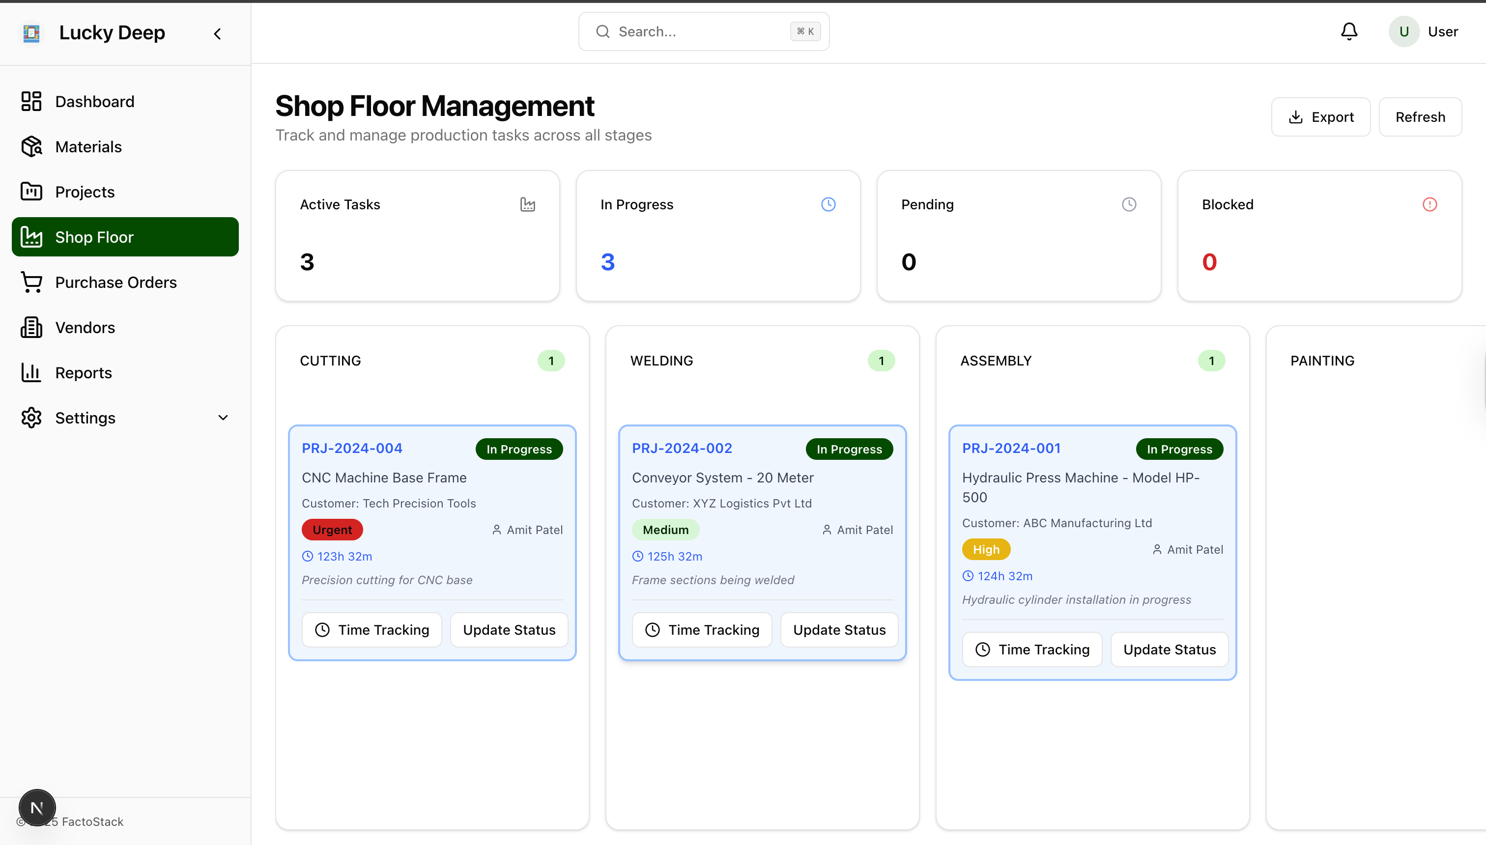Click the In Progress card clock icon
Screen dimensions: 1486x845
click(x=829, y=204)
